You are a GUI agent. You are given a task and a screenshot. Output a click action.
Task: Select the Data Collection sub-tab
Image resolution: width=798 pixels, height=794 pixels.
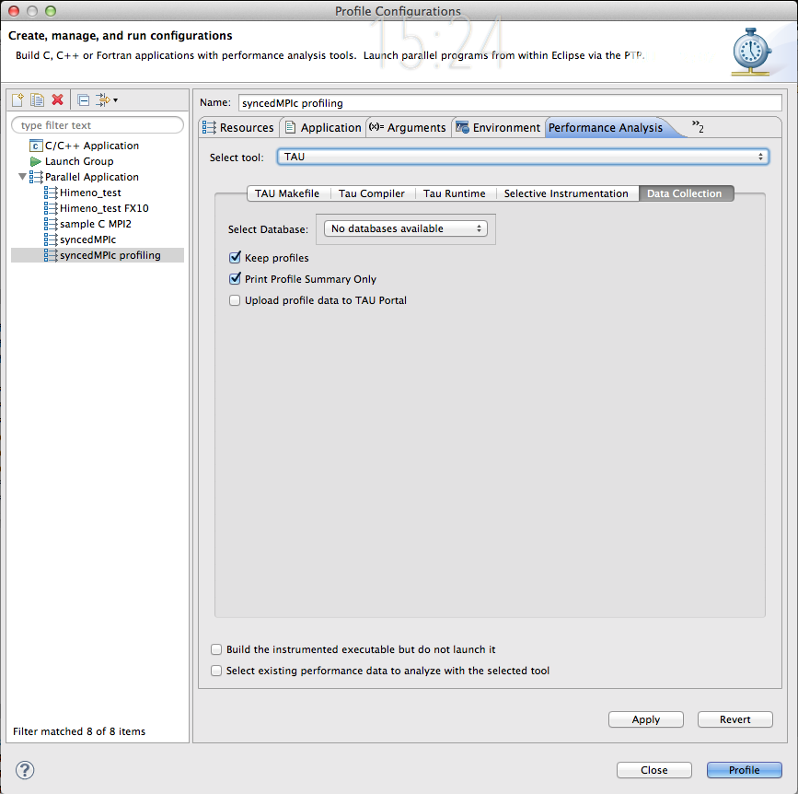(685, 193)
